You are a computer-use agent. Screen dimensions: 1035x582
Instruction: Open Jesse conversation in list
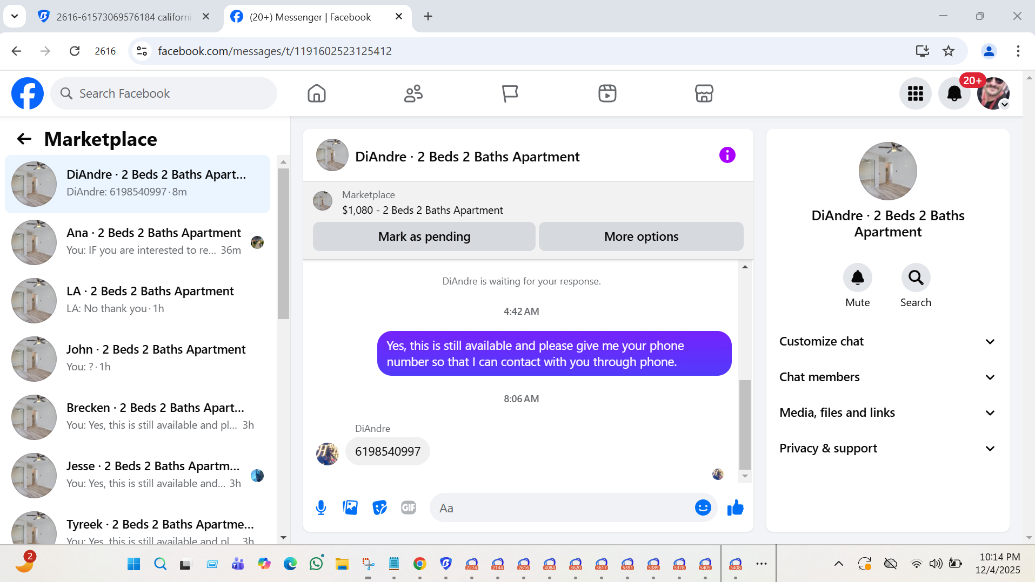138,475
